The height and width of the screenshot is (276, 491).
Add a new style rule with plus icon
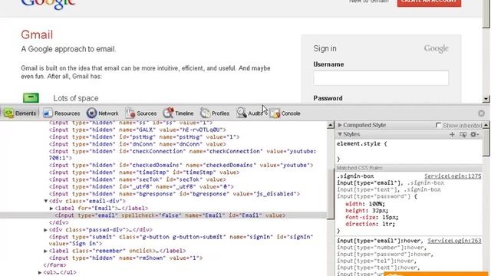click(x=452, y=134)
